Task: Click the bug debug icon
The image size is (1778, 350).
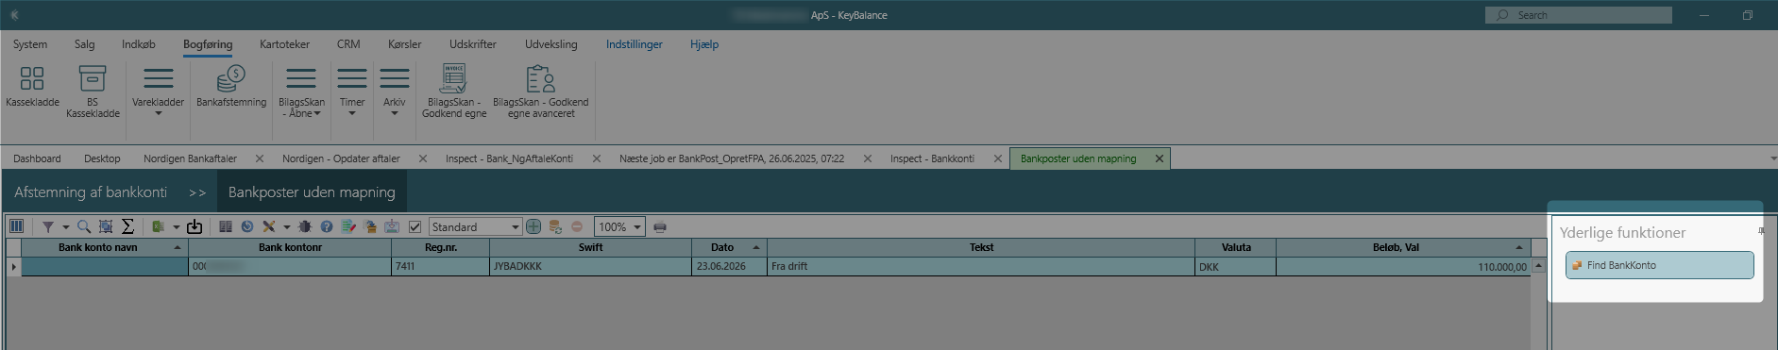Action: pos(305,226)
